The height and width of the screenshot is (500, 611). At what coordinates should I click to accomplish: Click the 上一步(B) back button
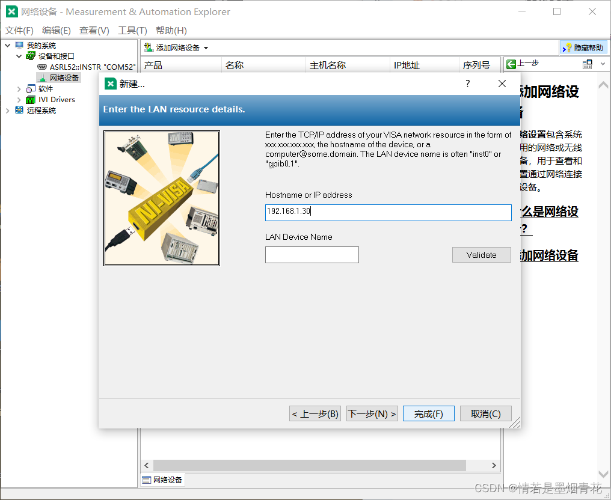315,413
